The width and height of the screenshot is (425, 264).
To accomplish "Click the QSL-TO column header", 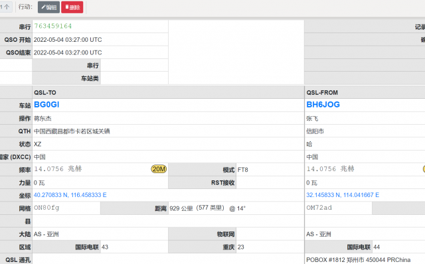I will (45, 93).
